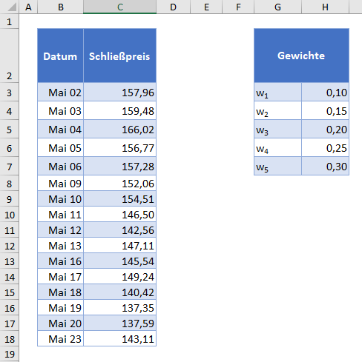Select the cell Mai 17
Viewport: 362px width, 362px height.
pos(60,276)
